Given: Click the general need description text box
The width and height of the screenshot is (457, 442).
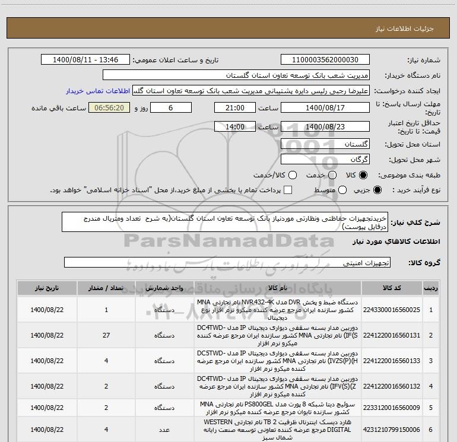Looking at the screenshot, I should pyautogui.click(x=225, y=222).
